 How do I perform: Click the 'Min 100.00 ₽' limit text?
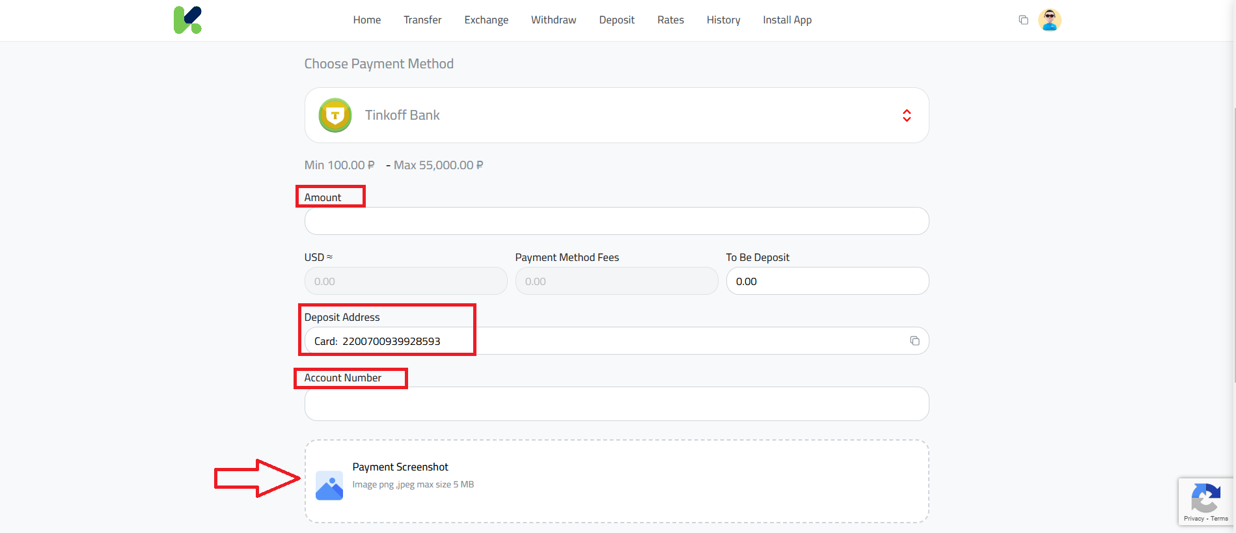tap(339, 165)
